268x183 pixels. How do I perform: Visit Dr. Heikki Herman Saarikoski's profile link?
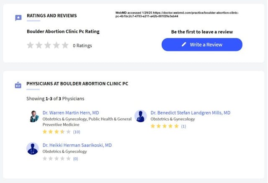[77, 145]
